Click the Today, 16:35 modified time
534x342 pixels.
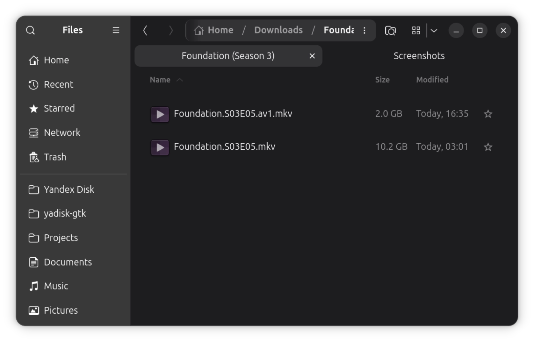[x=442, y=114]
